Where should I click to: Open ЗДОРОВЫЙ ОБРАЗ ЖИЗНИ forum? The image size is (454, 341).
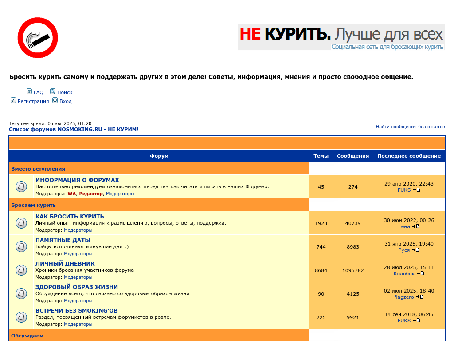[x=77, y=287]
